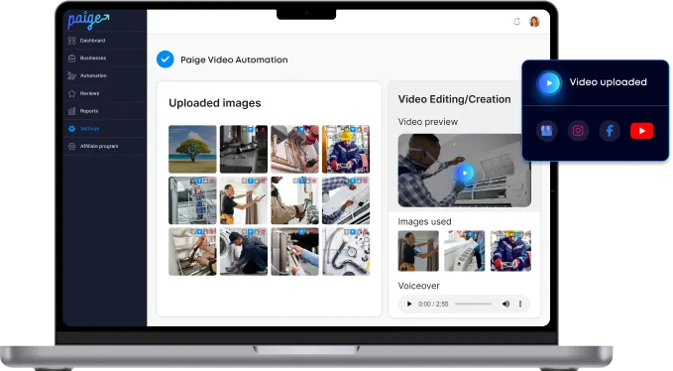Click the Businesses store icon

(71, 58)
